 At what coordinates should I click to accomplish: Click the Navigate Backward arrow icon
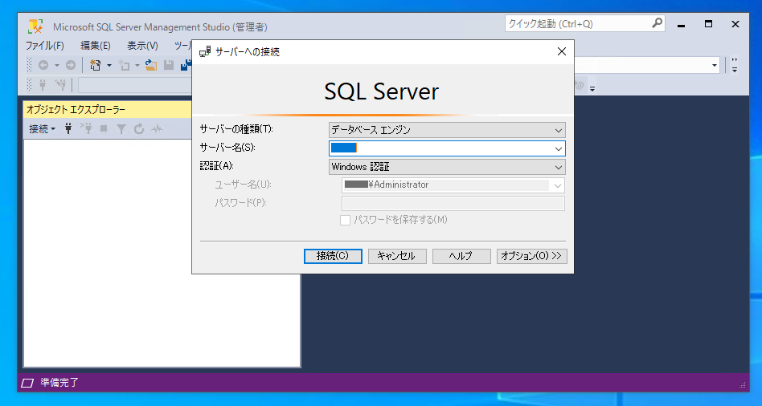(x=43, y=65)
